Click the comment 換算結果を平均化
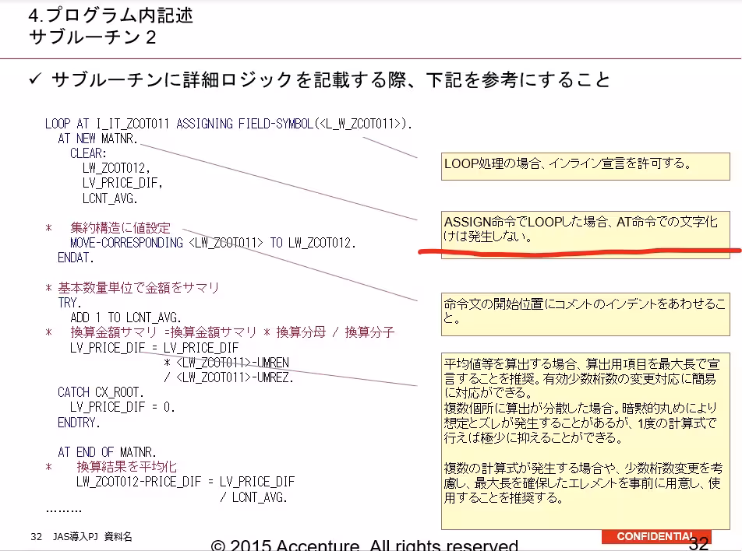 [126, 467]
